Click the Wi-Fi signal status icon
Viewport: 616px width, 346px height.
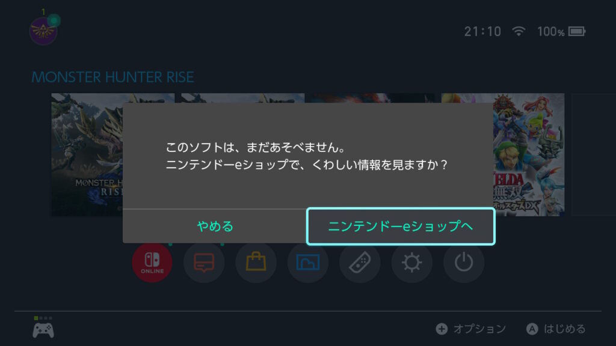519,31
